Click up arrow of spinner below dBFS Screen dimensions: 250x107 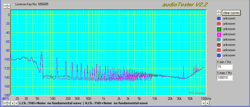coord(7,102)
